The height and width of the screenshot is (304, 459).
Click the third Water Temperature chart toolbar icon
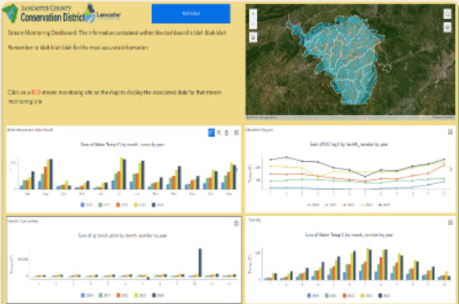pos(227,132)
